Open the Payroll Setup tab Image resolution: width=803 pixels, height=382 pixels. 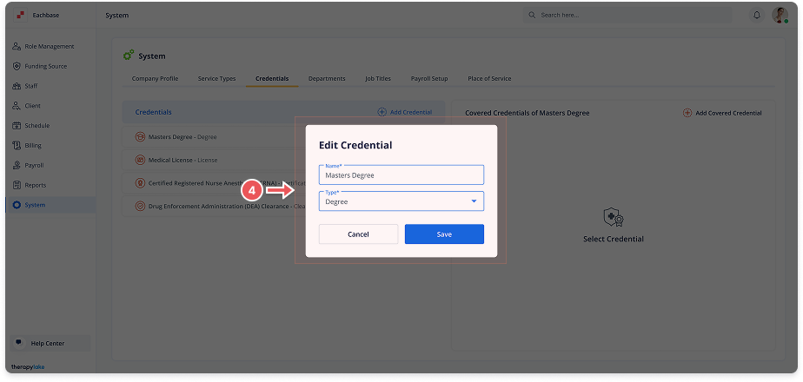[x=429, y=79]
